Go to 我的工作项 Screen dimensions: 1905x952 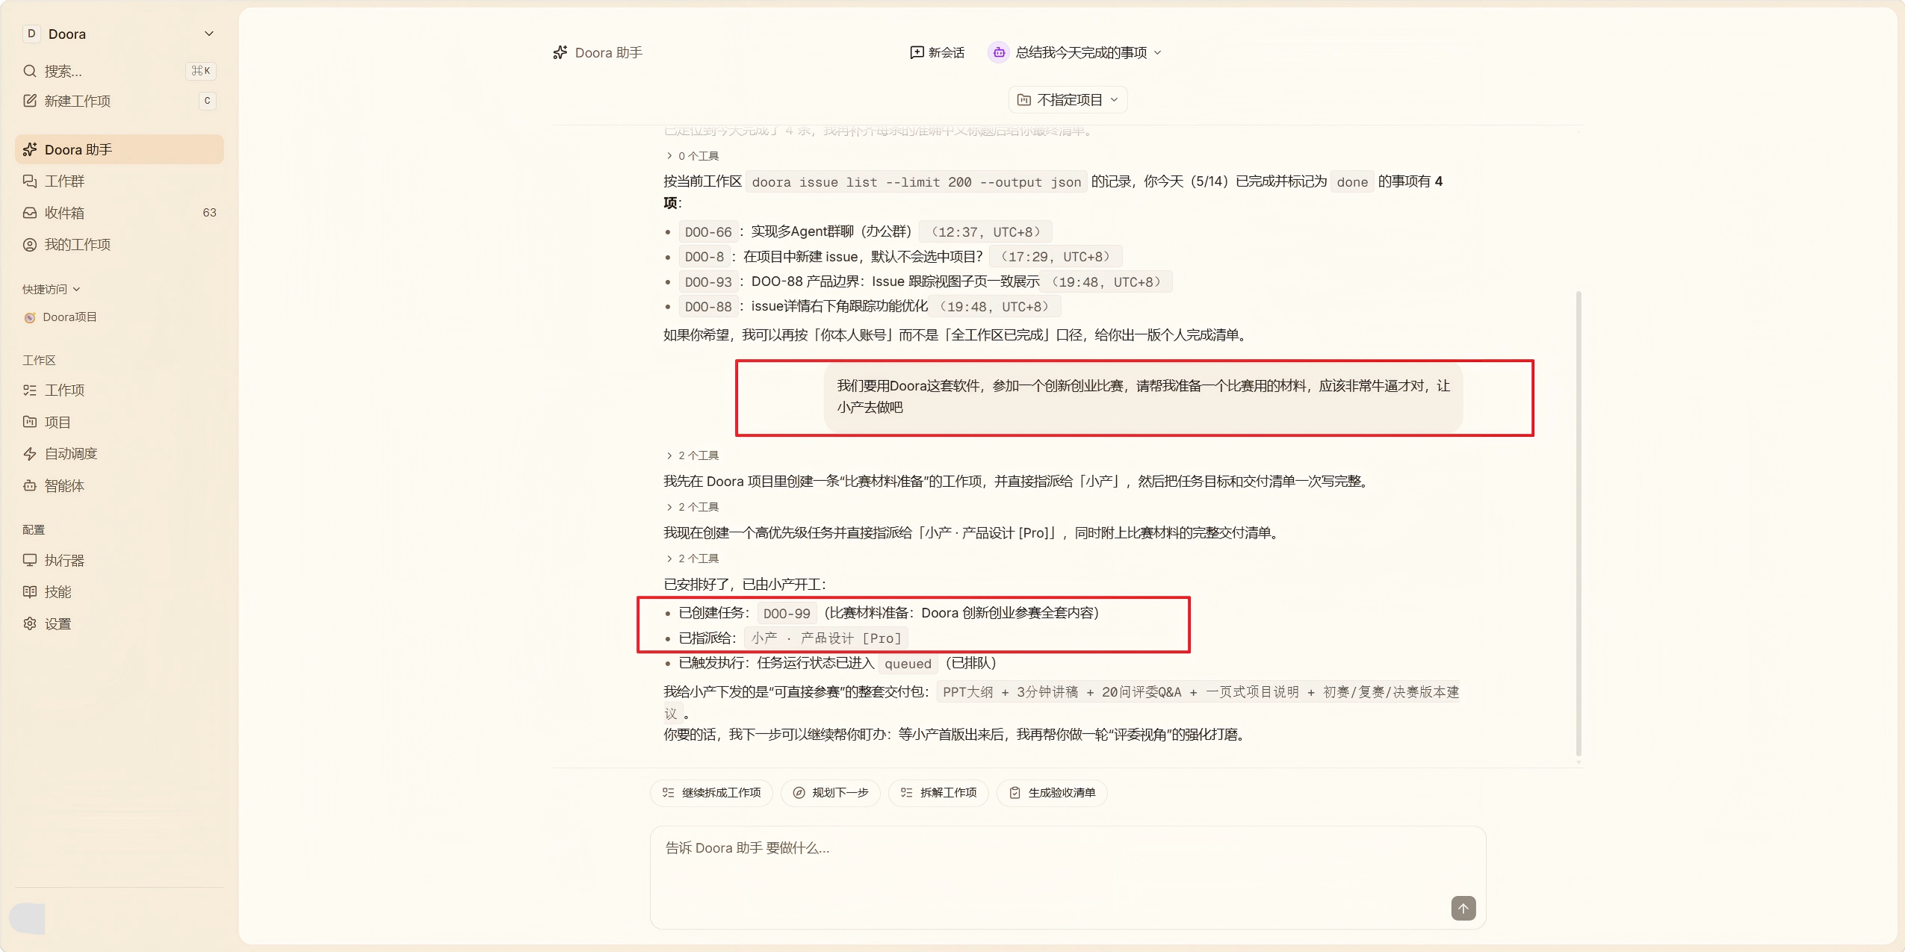pyautogui.click(x=120, y=244)
